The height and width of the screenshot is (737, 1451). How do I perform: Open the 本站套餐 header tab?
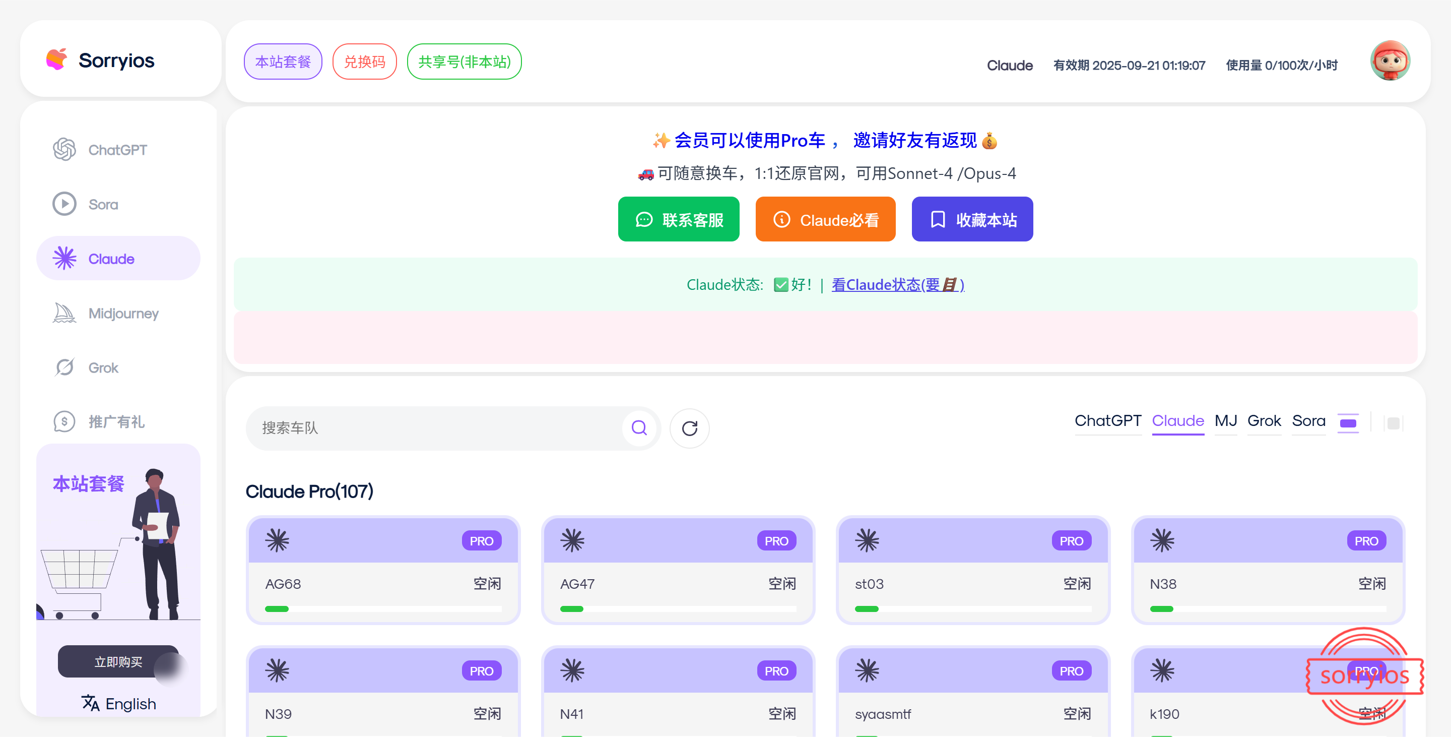[283, 62]
